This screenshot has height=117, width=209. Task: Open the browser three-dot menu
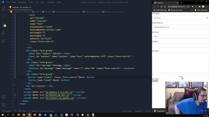click(207, 6)
